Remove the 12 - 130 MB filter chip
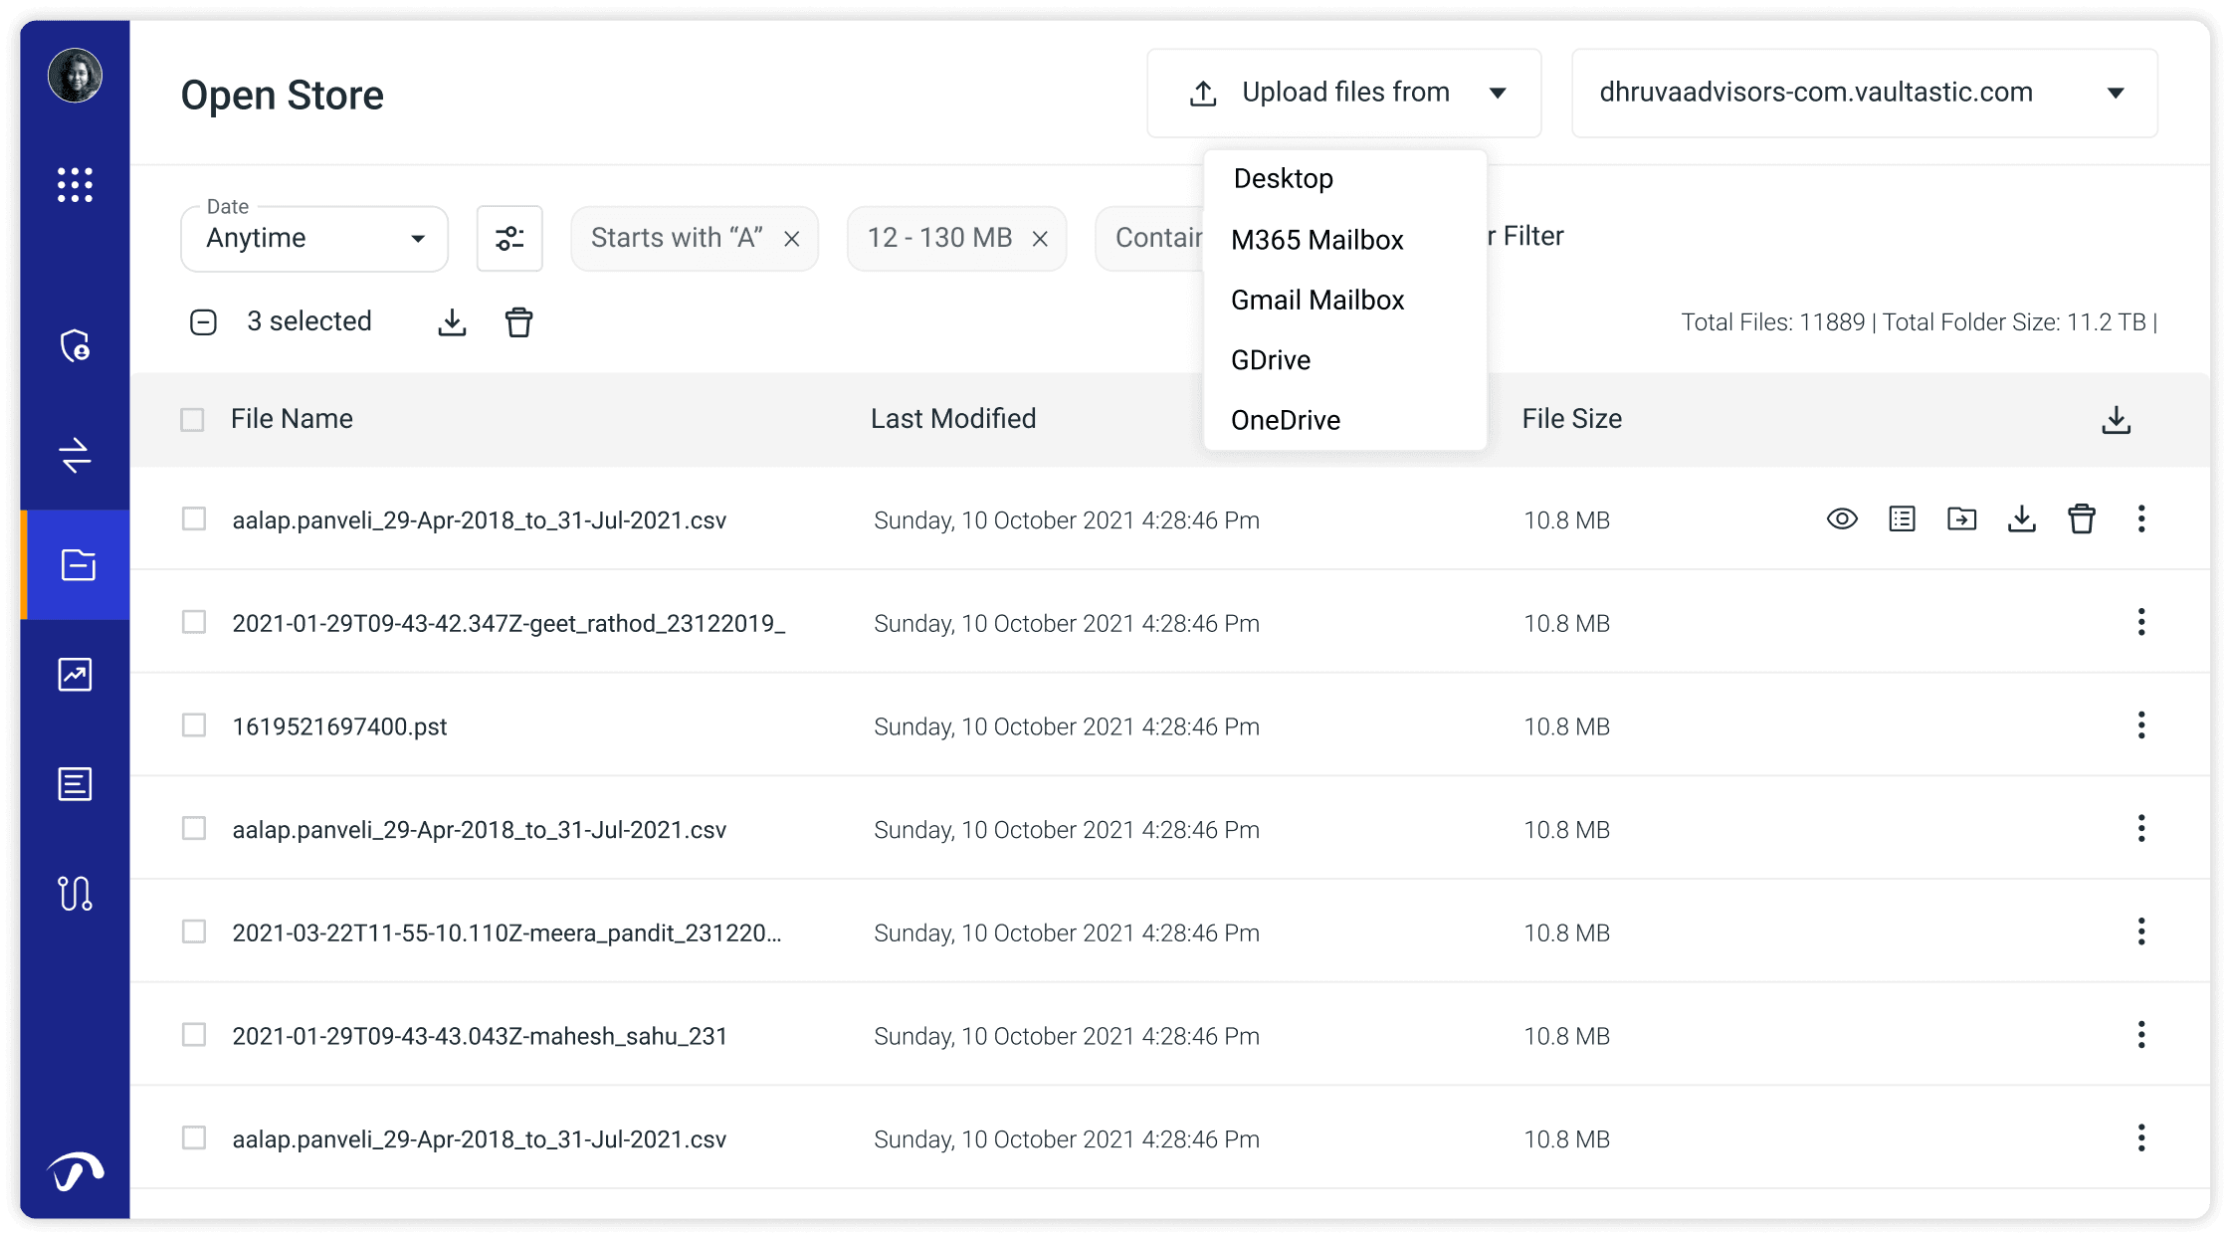The height and width of the screenshot is (1237, 2229). pyautogui.click(x=1040, y=239)
